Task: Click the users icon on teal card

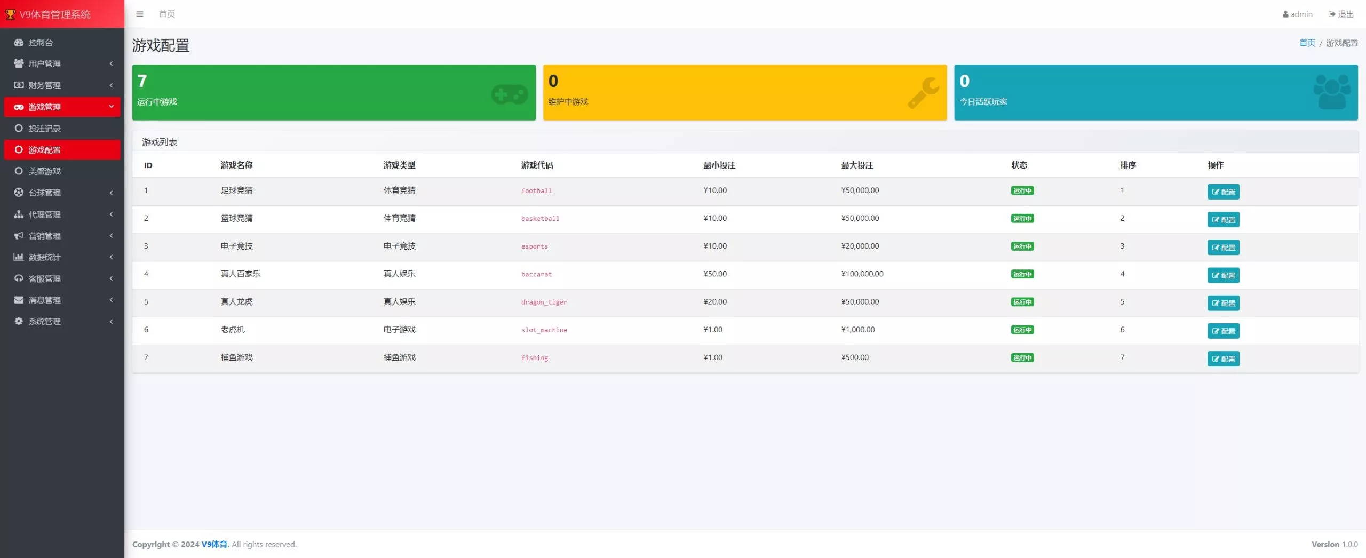Action: point(1331,92)
